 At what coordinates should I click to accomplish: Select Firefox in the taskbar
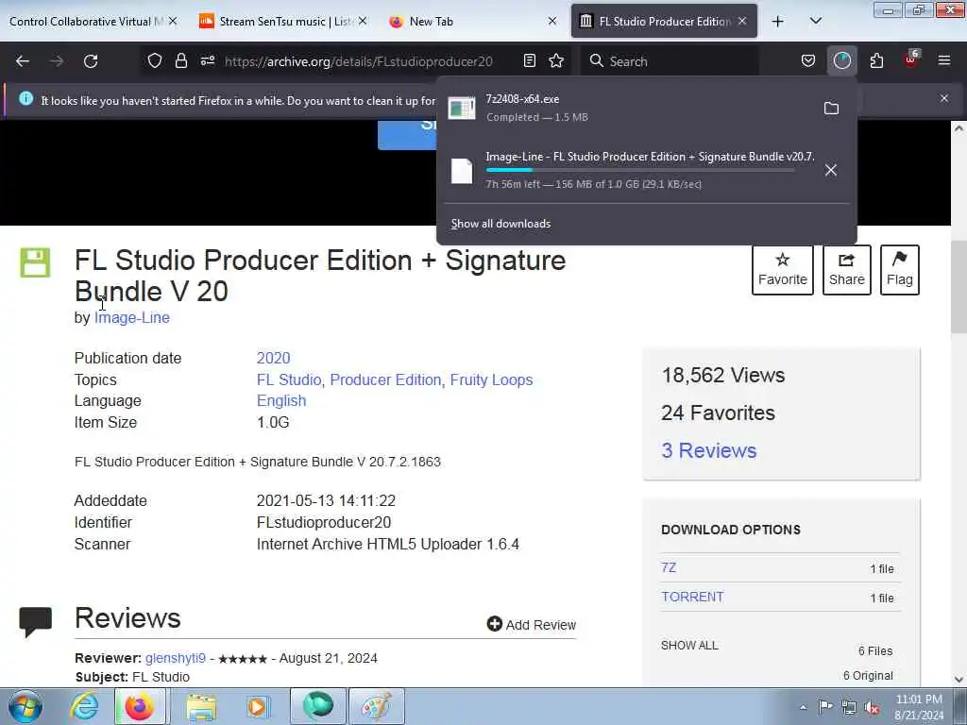140,706
